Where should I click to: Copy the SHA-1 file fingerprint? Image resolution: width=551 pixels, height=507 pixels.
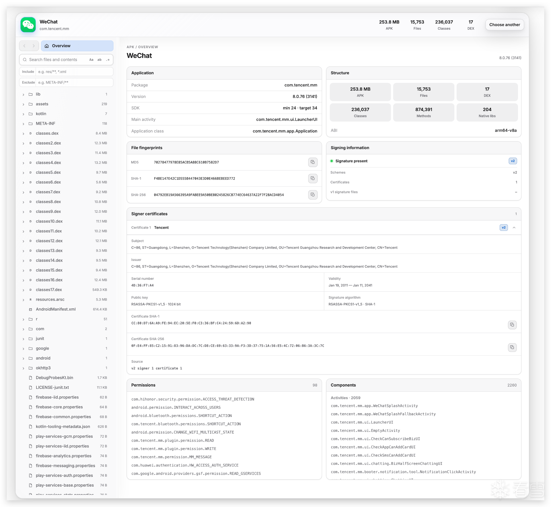pyautogui.click(x=313, y=178)
